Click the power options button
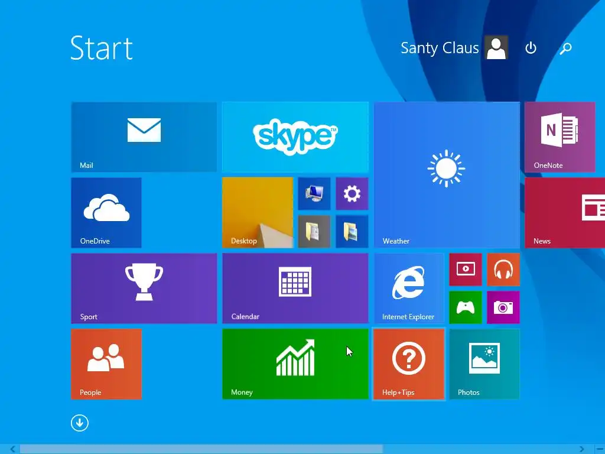605x454 pixels. (x=531, y=48)
